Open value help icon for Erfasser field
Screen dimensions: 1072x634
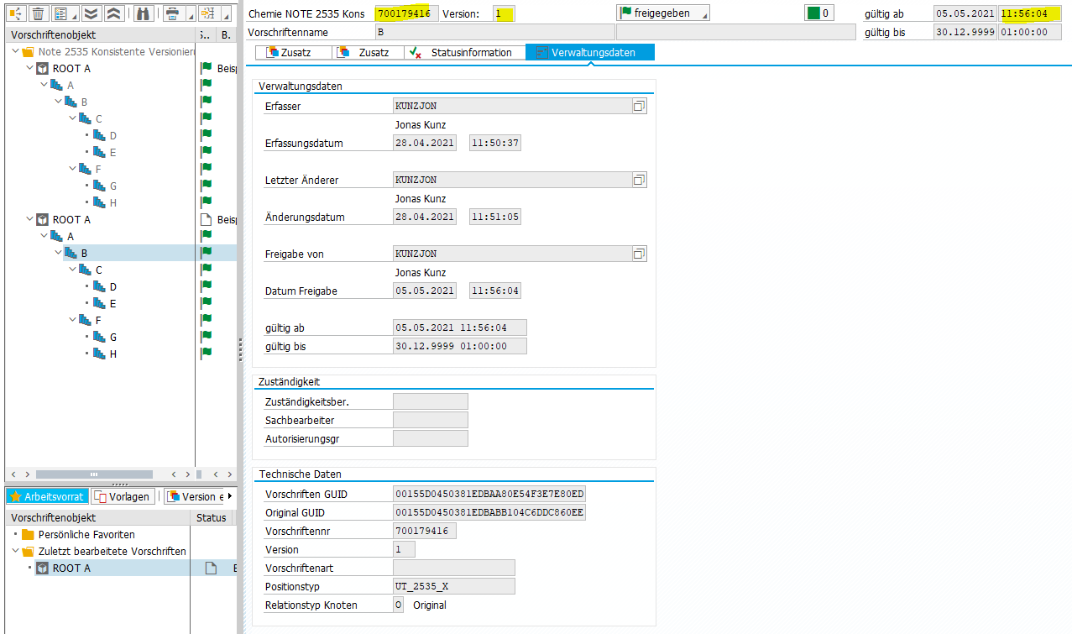coord(639,106)
